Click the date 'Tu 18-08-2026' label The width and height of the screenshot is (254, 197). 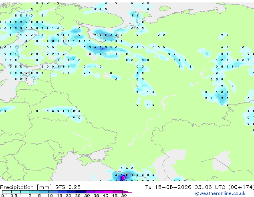tap(168, 187)
